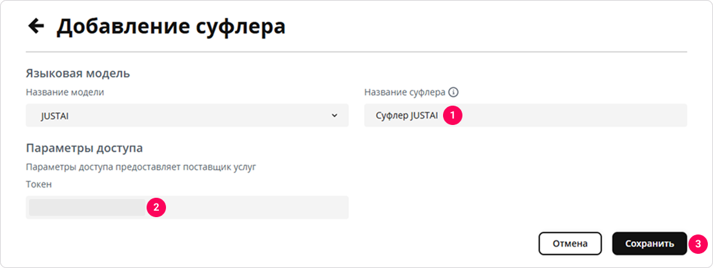Image resolution: width=713 pixels, height=268 pixels.
Task: Click the Языковая модель section heading
Action: [x=78, y=73]
